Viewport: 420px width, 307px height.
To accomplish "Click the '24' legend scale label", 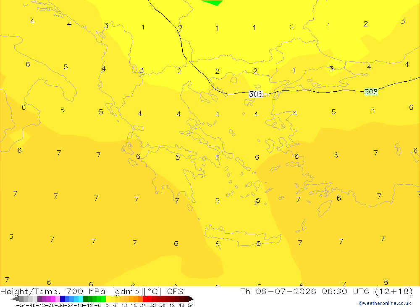I will [143, 305].
